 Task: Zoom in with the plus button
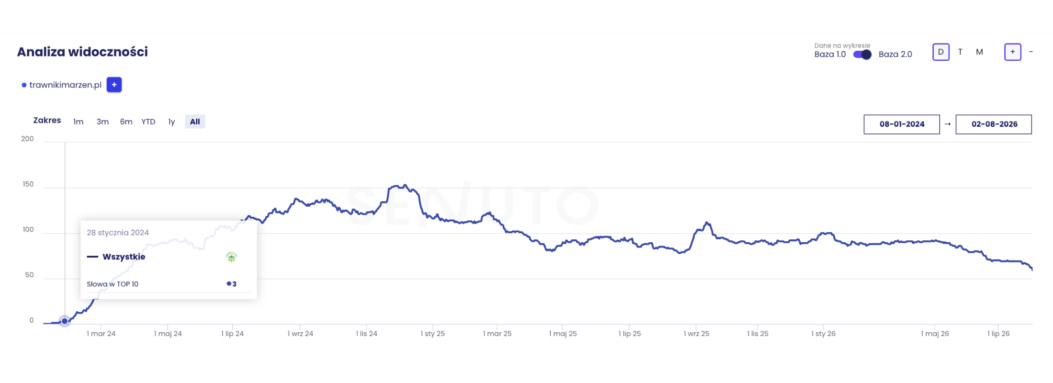1012,52
